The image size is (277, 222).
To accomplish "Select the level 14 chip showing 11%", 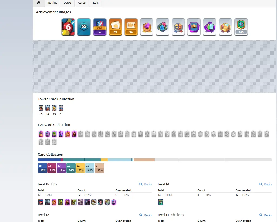I will (52, 168).
